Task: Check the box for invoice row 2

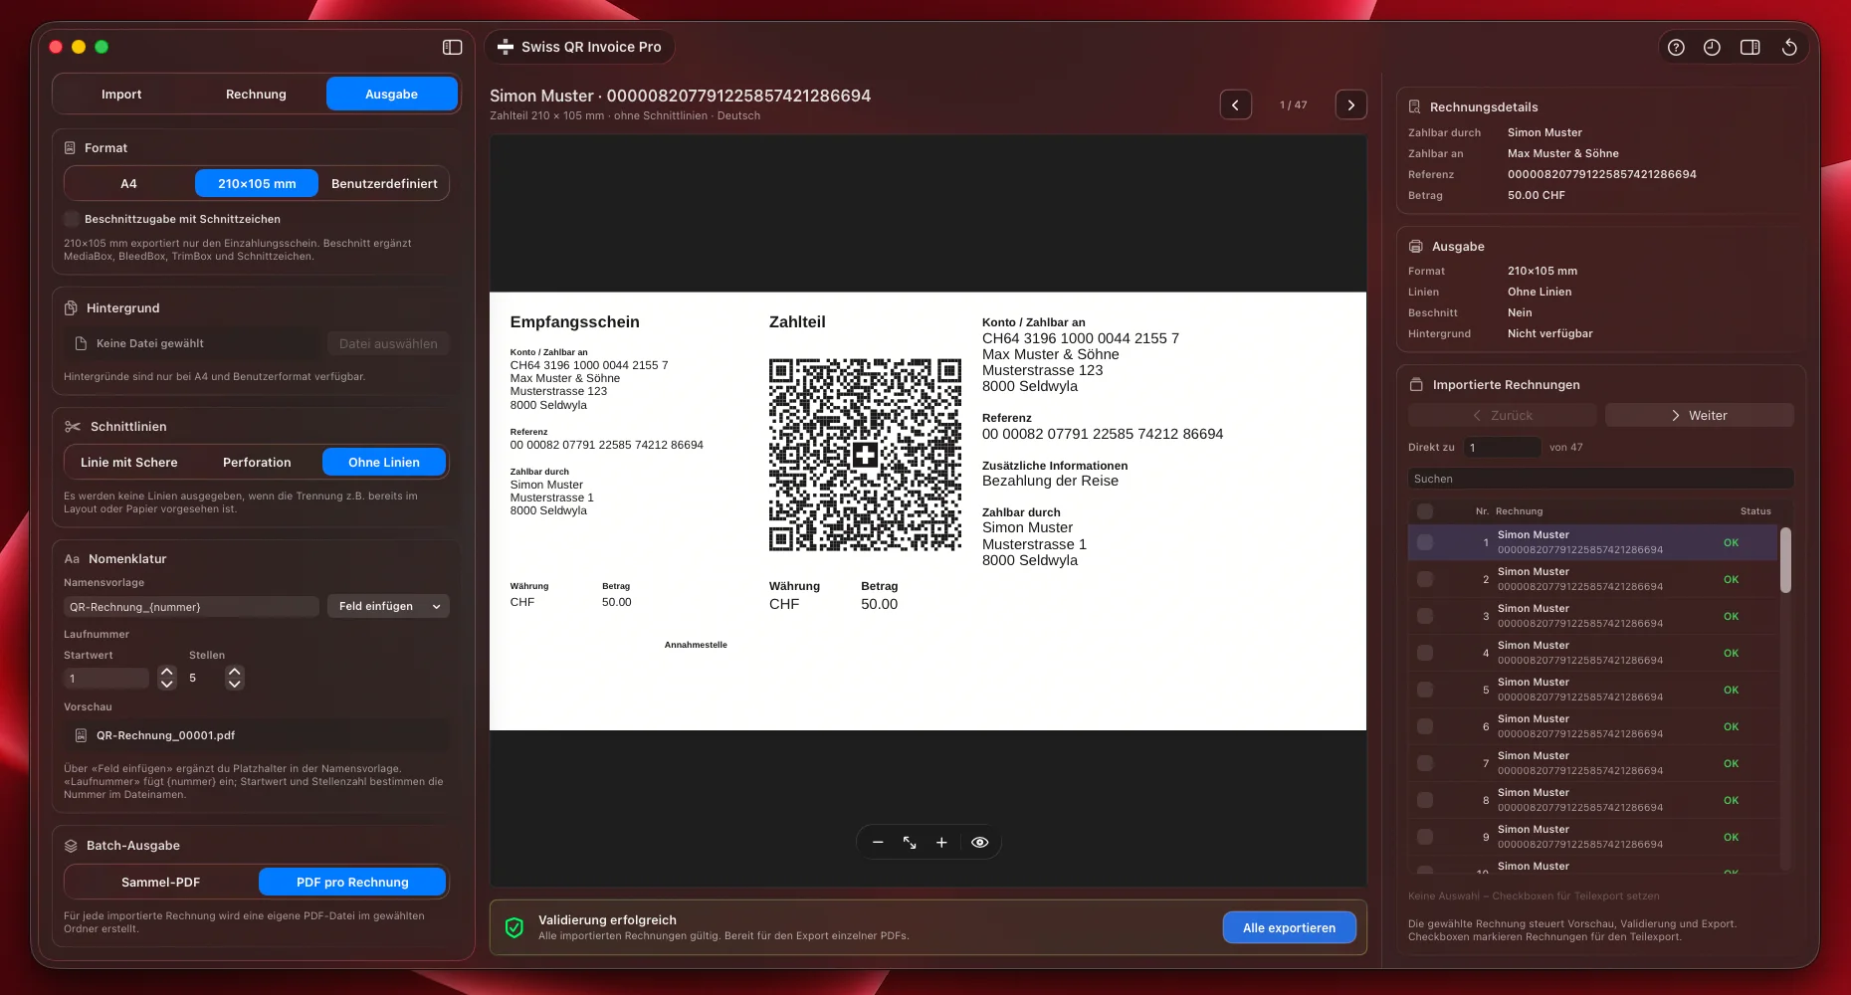Action: pos(1425,579)
